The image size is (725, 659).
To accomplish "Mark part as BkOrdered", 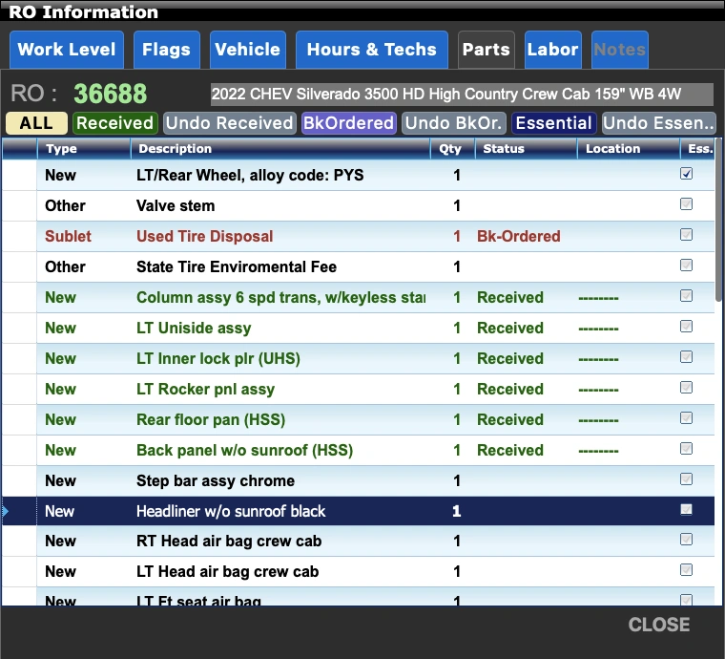I will (x=348, y=123).
